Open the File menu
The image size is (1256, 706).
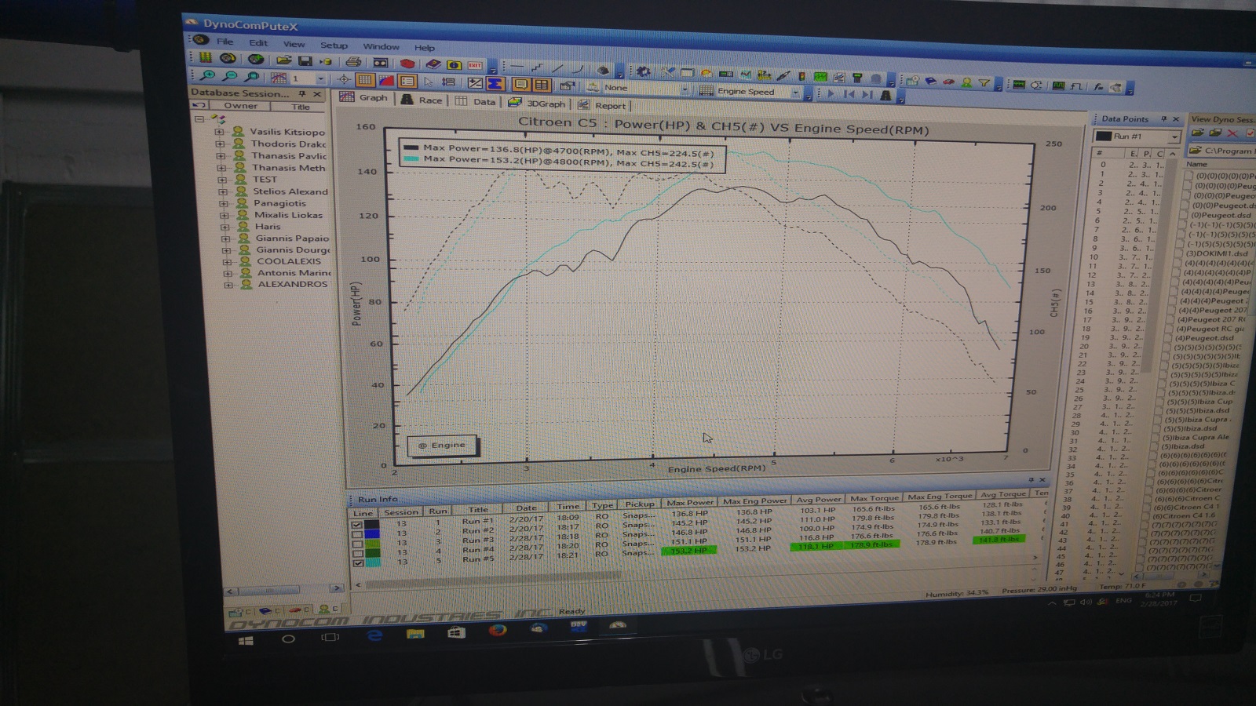(225, 42)
